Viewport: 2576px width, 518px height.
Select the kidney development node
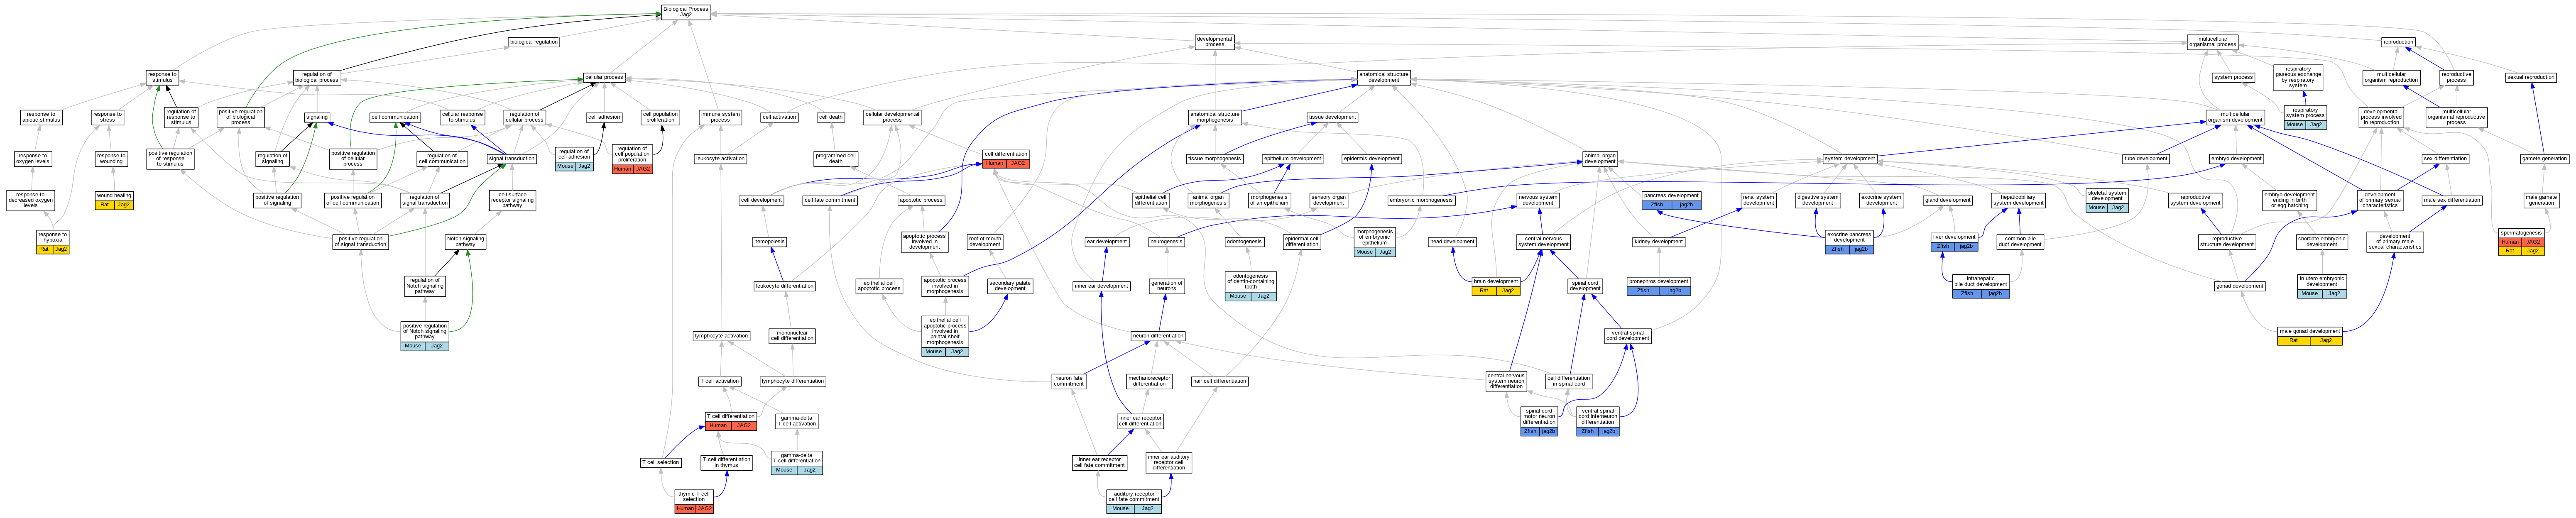click(1658, 241)
